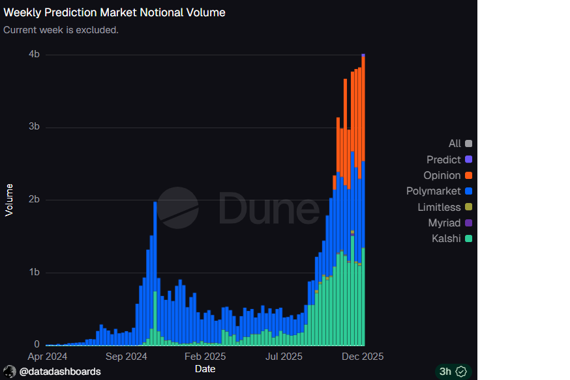Click the Myriad legend label
570x380 pixels.
444,223
